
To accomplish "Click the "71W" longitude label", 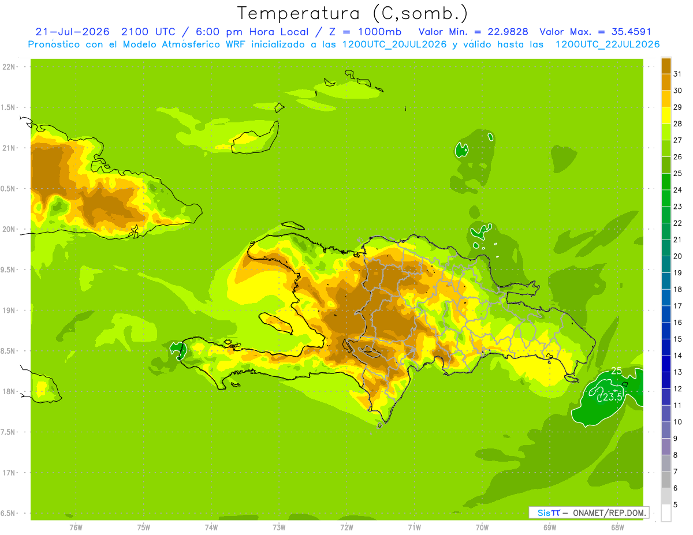I will [414, 527].
